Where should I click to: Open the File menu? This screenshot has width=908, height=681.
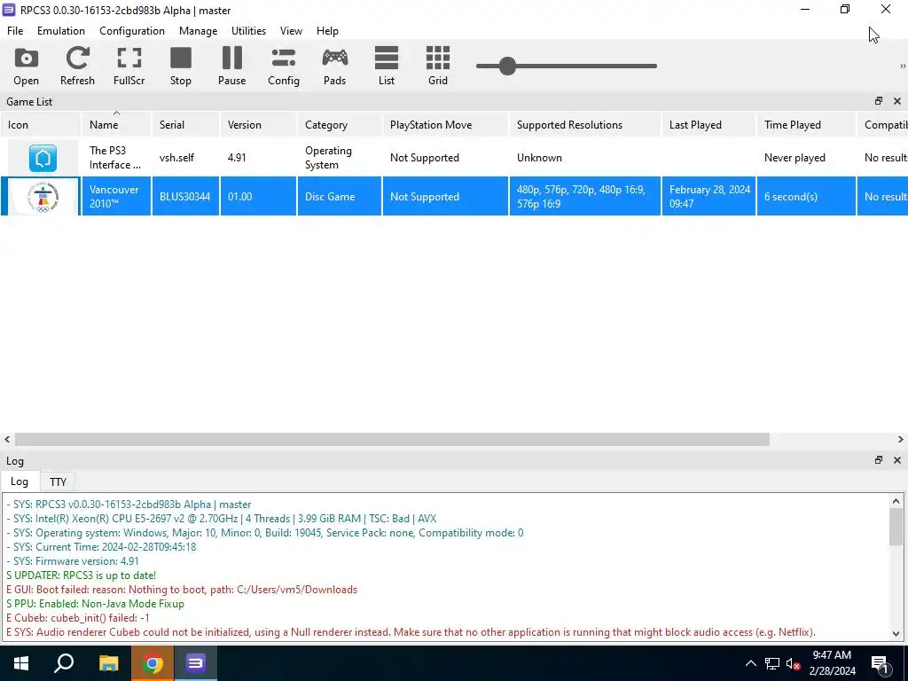point(15,31)
